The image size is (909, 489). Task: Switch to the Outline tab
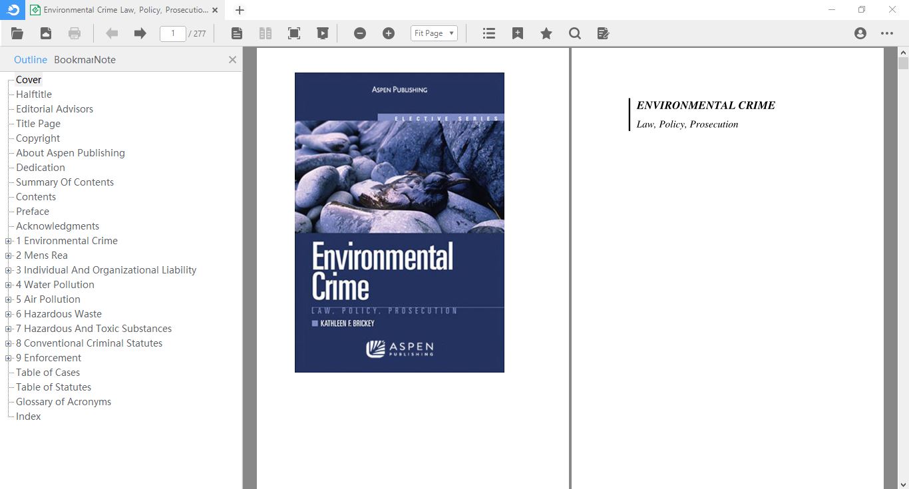[31, 59]
